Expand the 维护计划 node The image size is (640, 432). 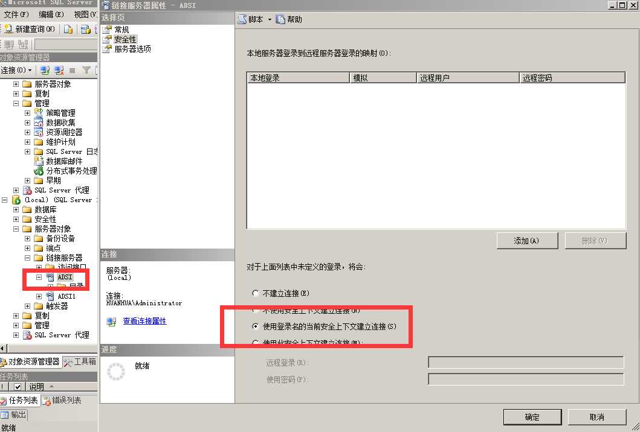coord(27,142)
